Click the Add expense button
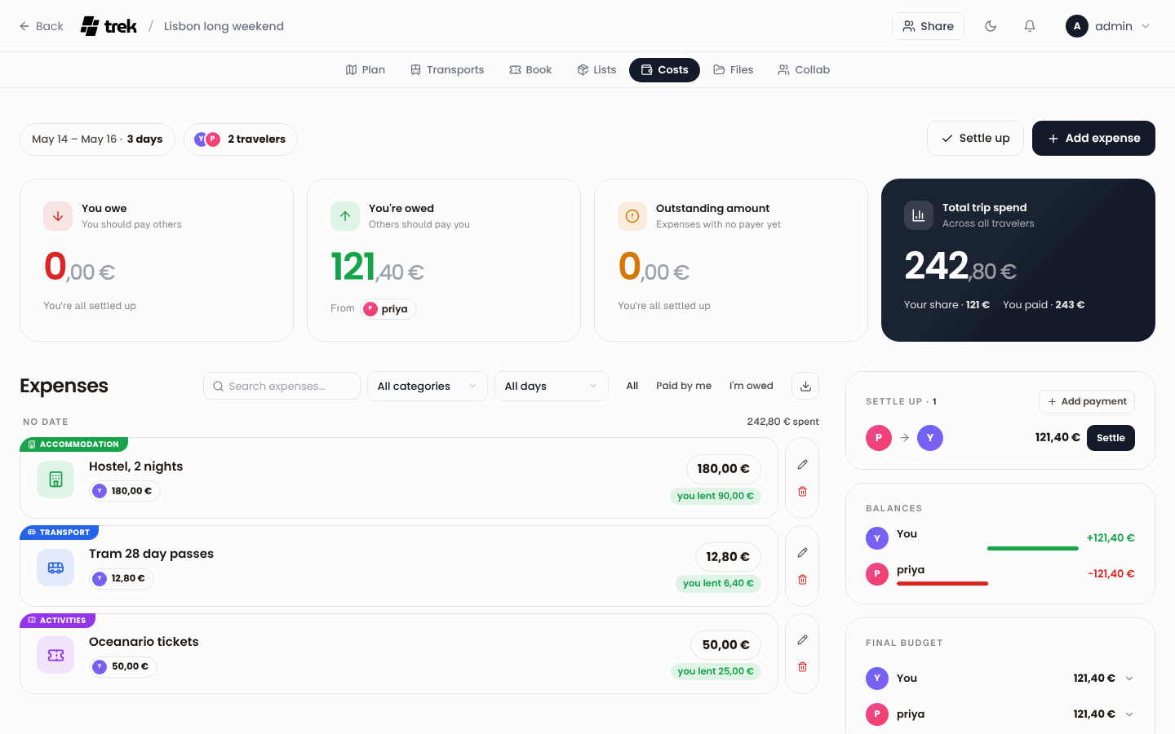1175x734 pixels. click(1093, 138)
